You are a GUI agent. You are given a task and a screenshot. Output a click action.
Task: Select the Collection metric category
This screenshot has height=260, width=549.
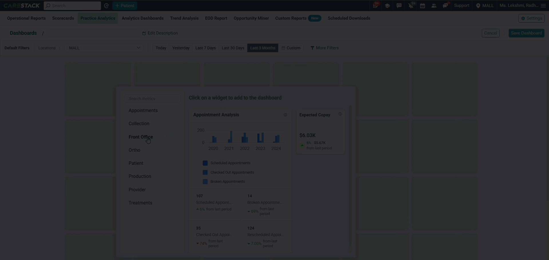(x=139, y=124)
